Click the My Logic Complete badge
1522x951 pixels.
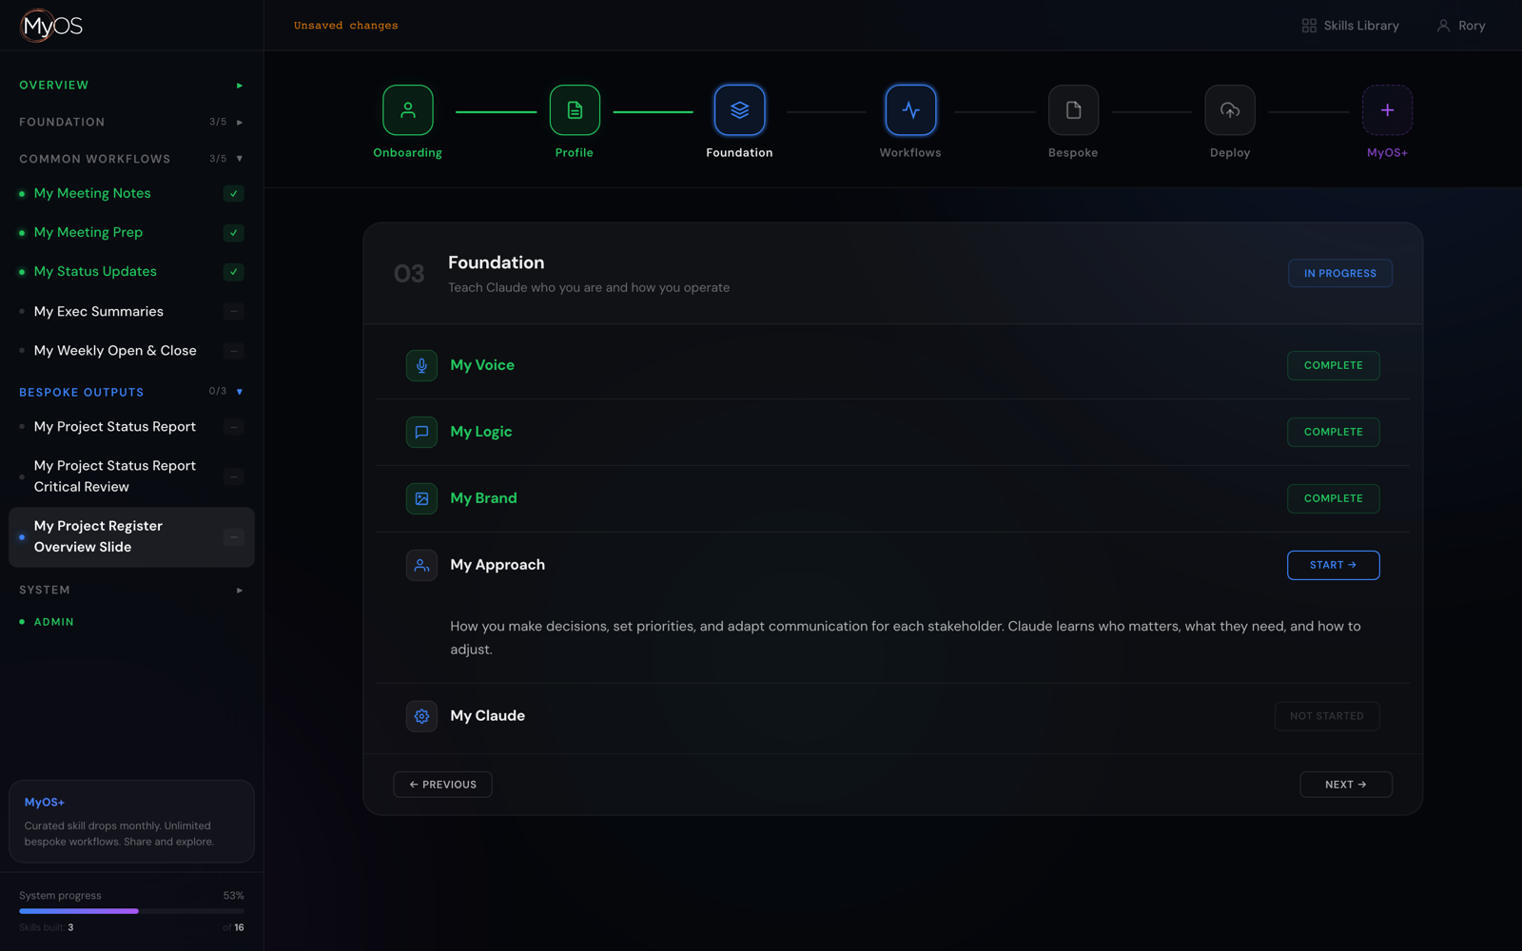(1333, 432)
